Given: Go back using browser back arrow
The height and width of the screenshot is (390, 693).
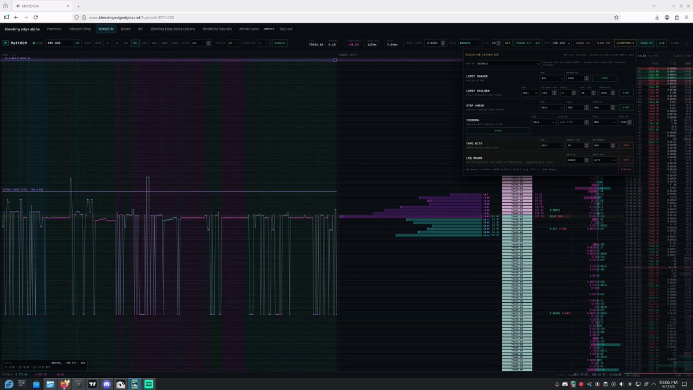Looking at the screenshot, I should coord(16,17).
